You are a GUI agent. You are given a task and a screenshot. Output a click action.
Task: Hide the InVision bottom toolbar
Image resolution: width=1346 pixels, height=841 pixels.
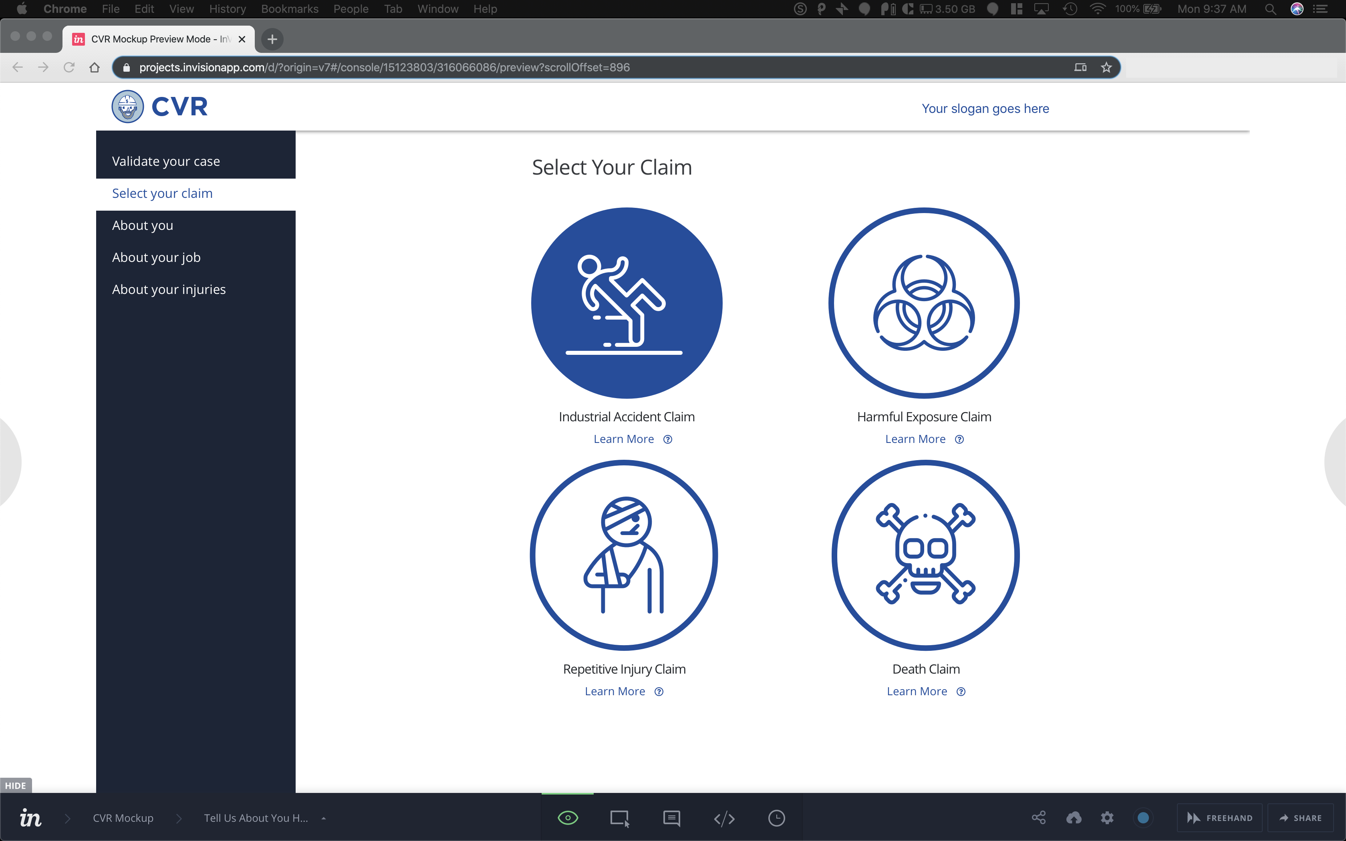[16, 785]
